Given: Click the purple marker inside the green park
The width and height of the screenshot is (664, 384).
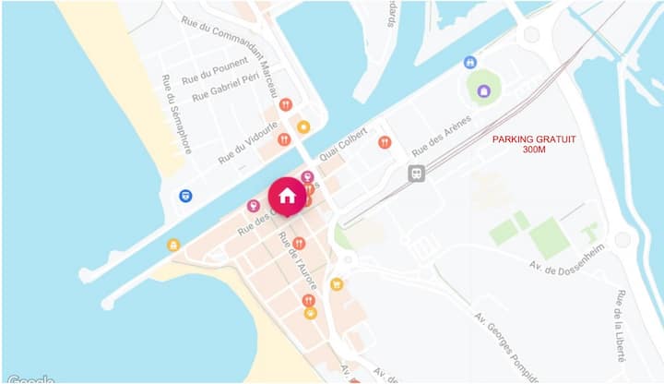Looking at the screenshot, I should (484, 90).
